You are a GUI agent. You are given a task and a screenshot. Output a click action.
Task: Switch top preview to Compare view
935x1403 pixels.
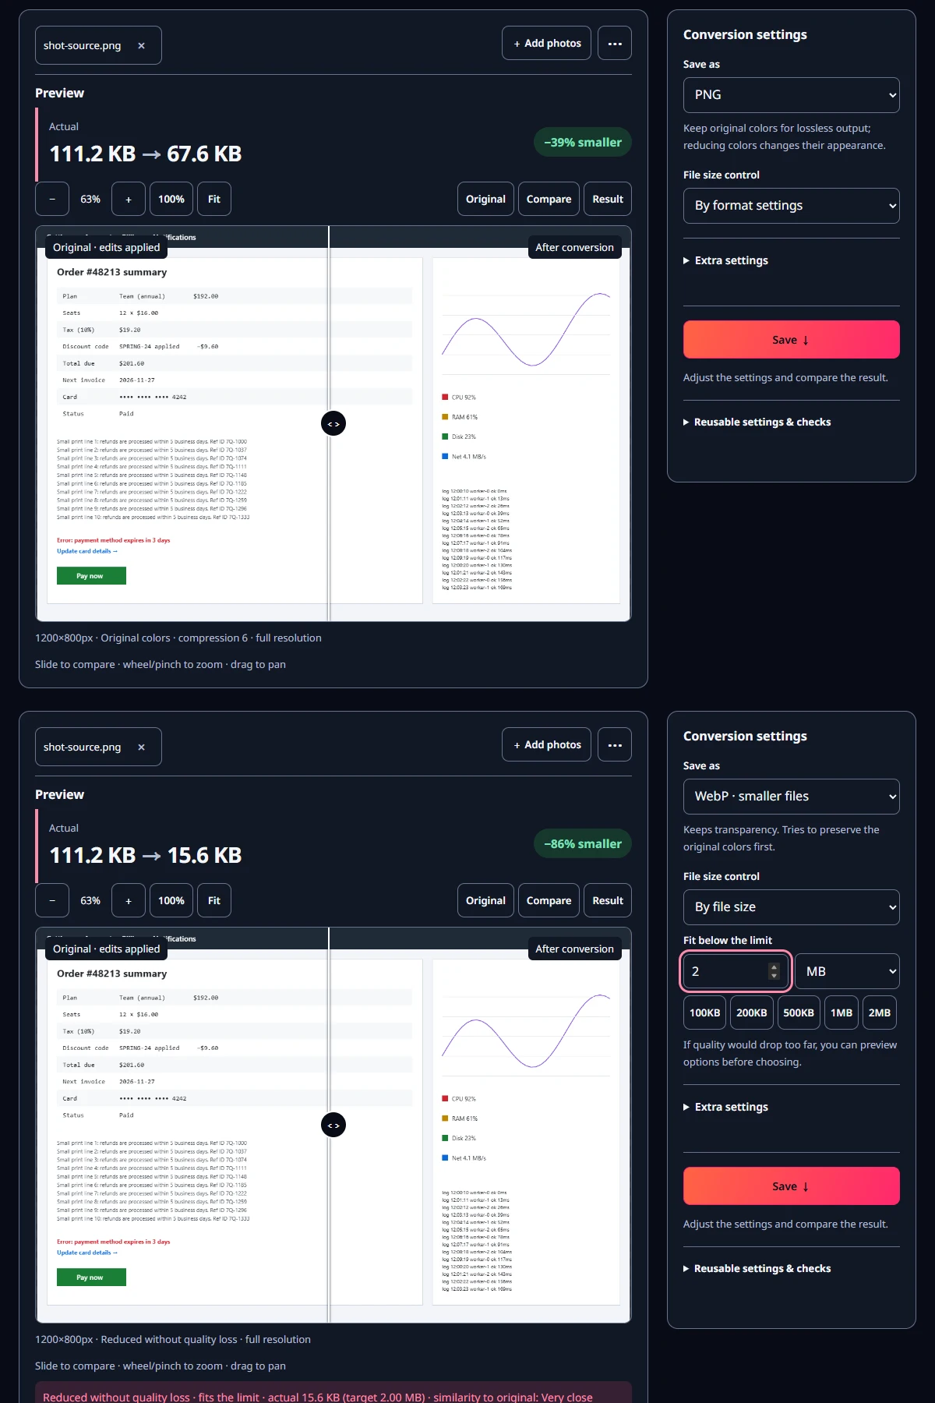point(549,200)
